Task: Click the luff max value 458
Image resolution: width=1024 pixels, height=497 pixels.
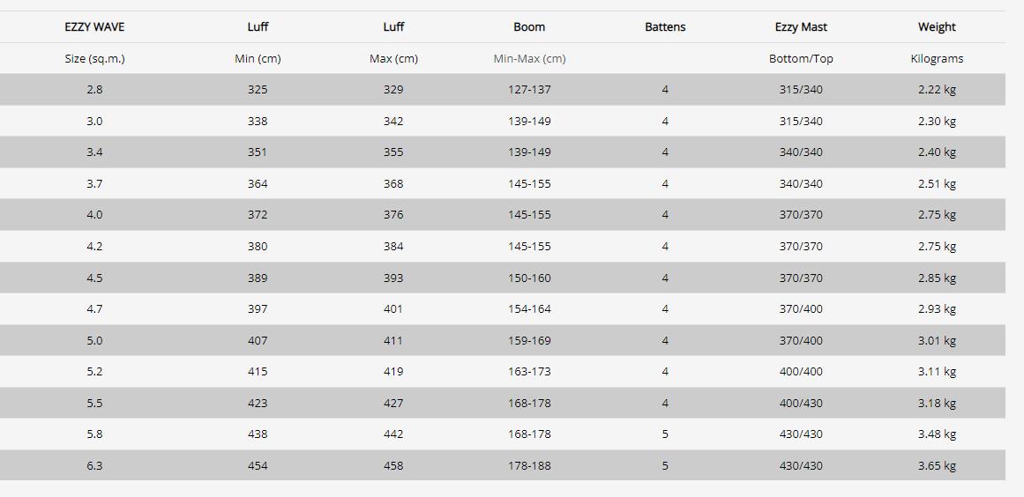Action: pos(393,465)
